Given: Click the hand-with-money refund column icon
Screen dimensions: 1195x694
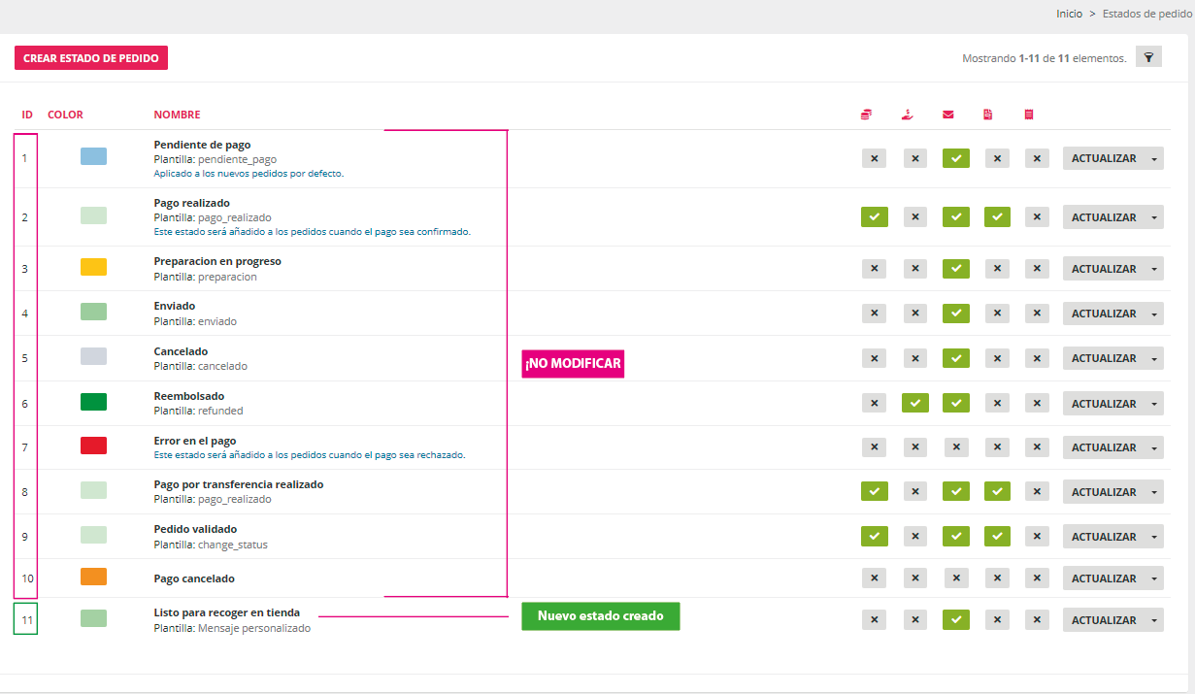Looking at the screenshot, I should click(x=908, y=115).
